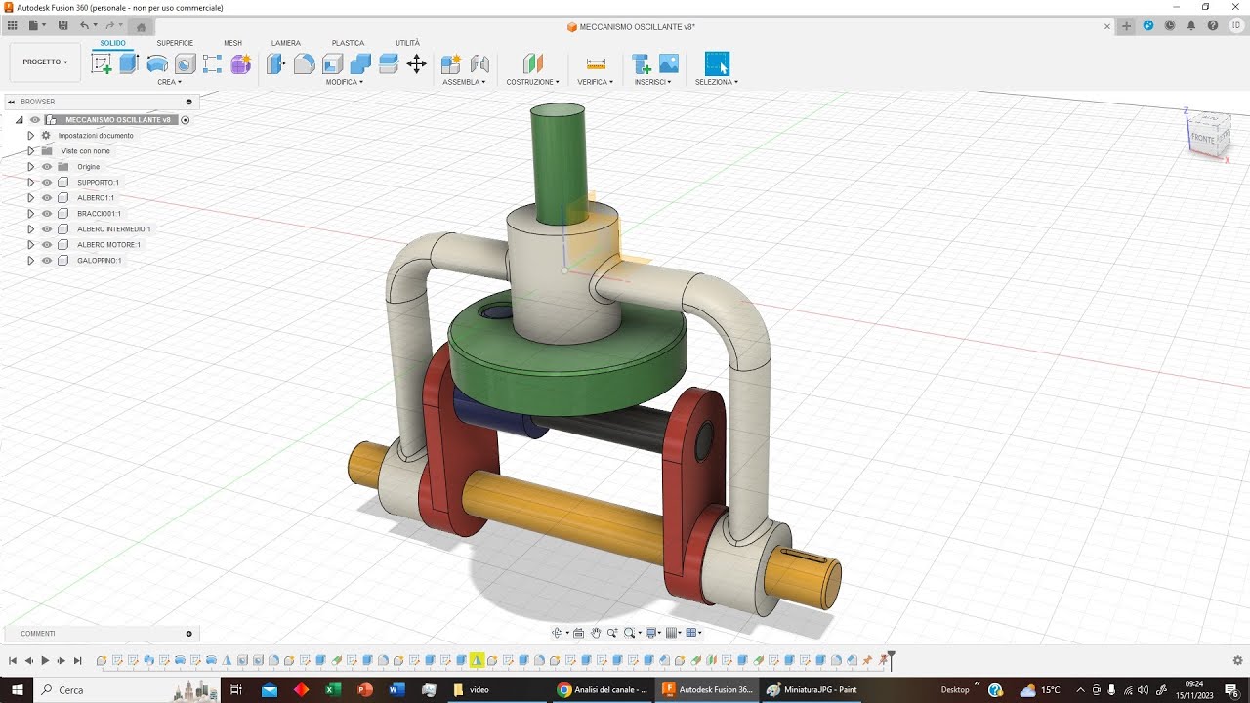This screenshot has height=703, width=1250.
Task: Hide the SUPPORTO:1 component
Action: tap(47, 183)
